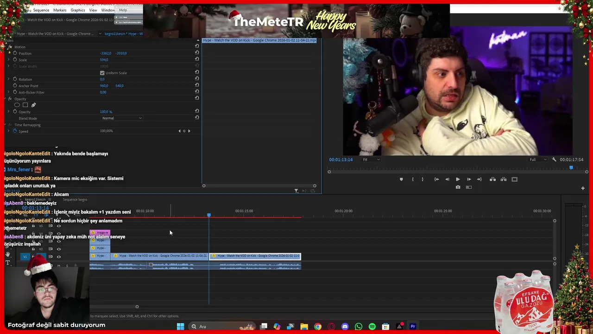Play the sequence in Program Monitor

[458, 180]
